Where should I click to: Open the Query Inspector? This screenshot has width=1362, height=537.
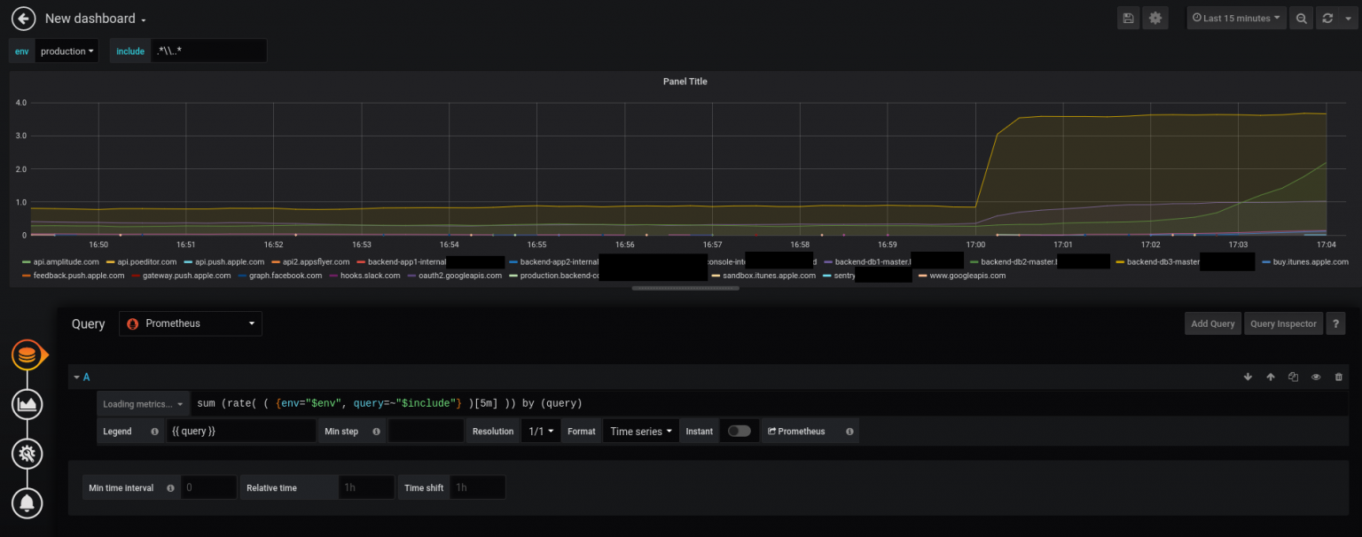click(1283, 323)
